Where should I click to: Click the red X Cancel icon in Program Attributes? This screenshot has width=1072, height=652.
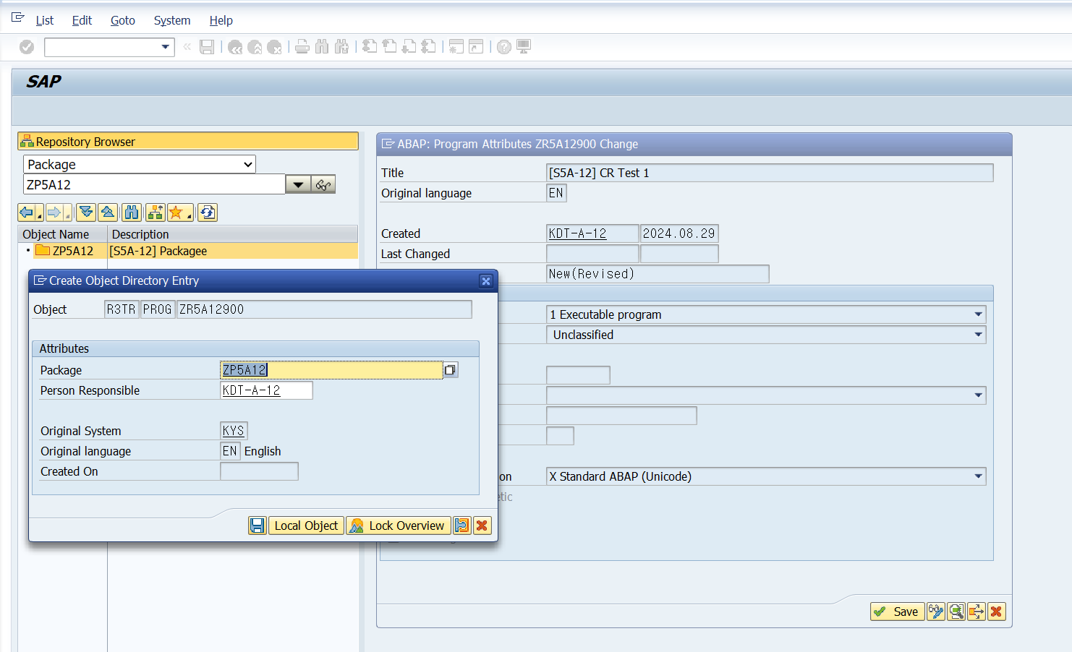click(997, 612)
